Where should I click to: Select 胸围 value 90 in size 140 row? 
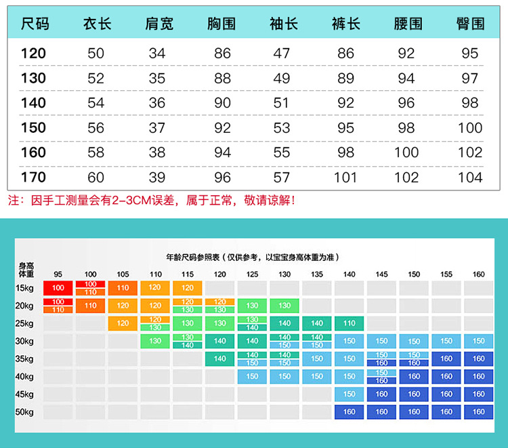tap(223, 103)
